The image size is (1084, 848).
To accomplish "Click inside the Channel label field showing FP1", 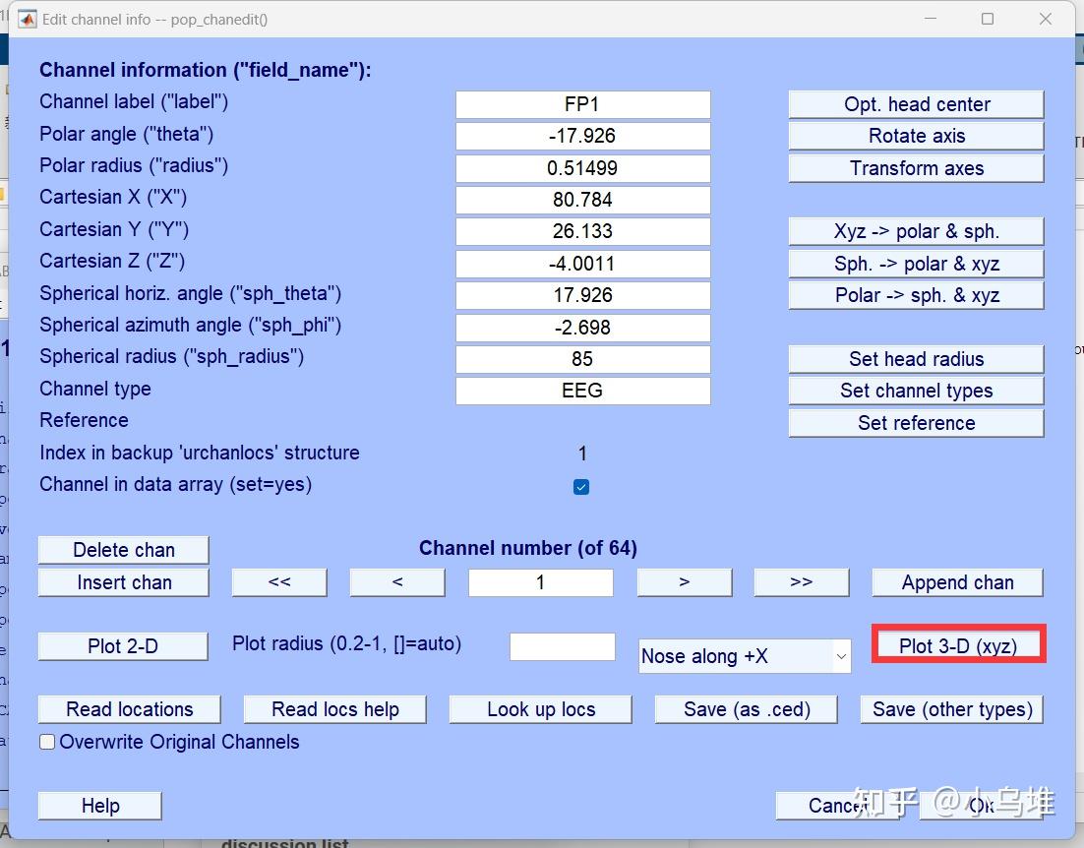I will [x=581, y=104].
